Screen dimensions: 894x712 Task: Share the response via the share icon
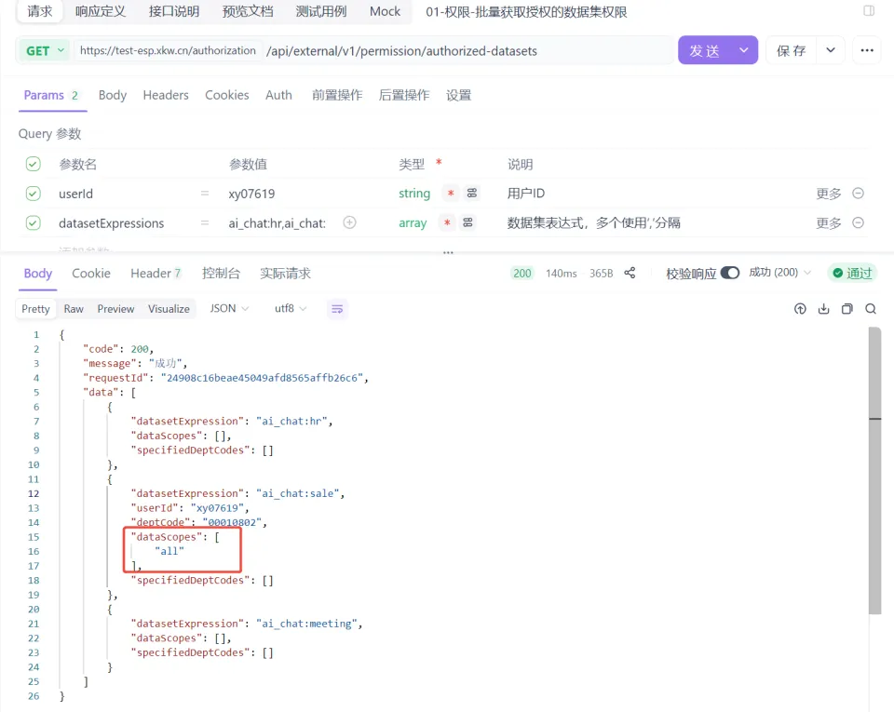pos(630,273)
